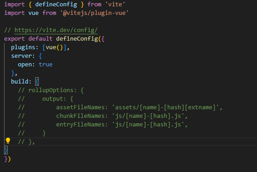Viewport: 257px width, 172px height.
Task: Click the commented 'assetFileNames' key
Action: 80,107
